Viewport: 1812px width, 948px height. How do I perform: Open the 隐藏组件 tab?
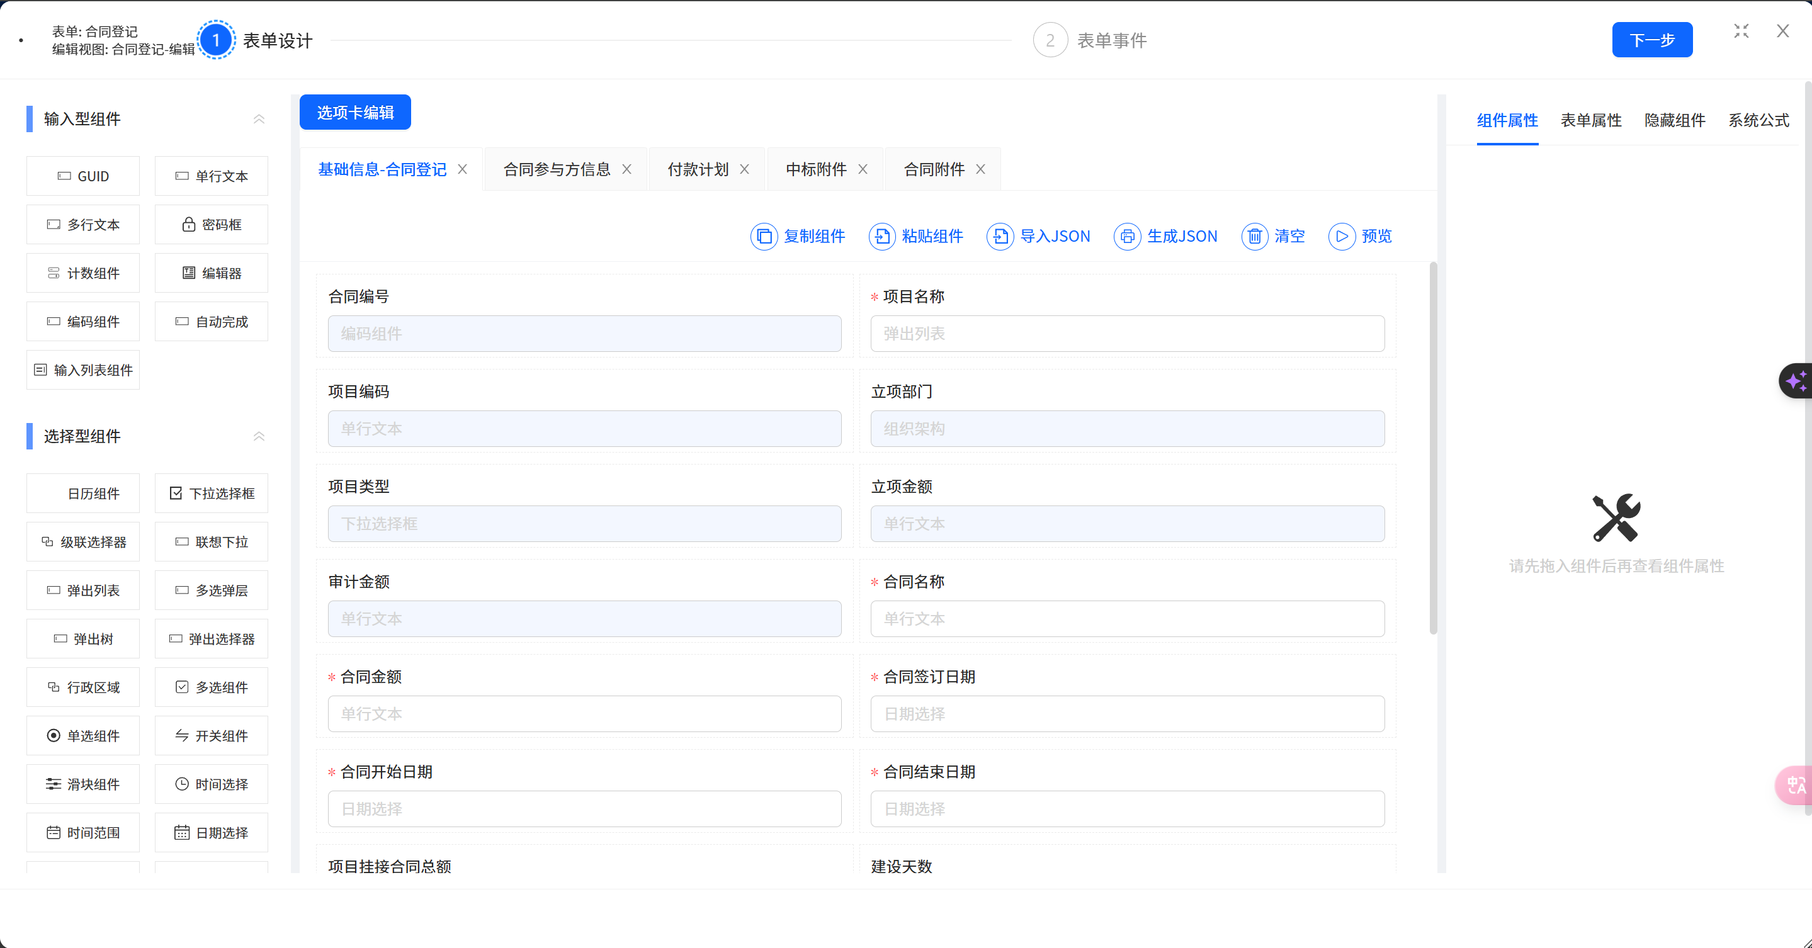(1675, 120)
